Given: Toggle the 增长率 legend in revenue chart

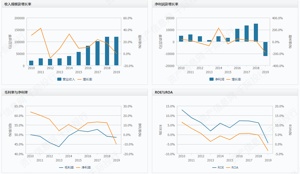Looking at the screenshot, I should (85, 79).
